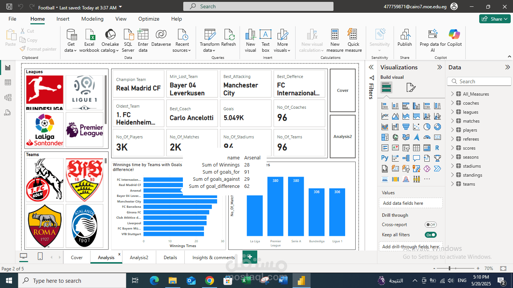
Task: Add a gauge visual
Action: [x=427, y=137]
